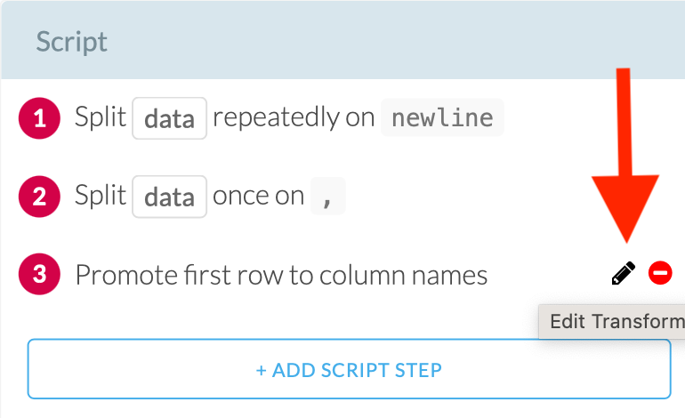Click the Edit Transform tooltip
The width and height of the screenshot is (685, 418).
point(614,321)
